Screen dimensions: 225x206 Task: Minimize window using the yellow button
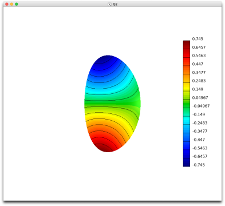point(11,4)
